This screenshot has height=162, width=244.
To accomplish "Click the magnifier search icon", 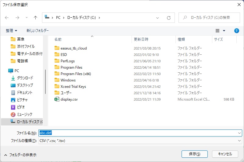I will pos(185,18).
